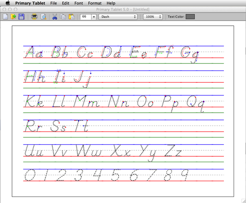Open the Help menu
Image resolution: width=246 pixels, height=203 pixels.
111,3
